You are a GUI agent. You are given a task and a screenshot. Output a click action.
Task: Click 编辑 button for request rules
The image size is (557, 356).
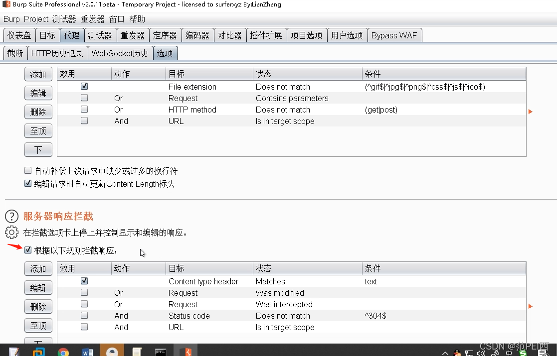click(x=38, y=93)
